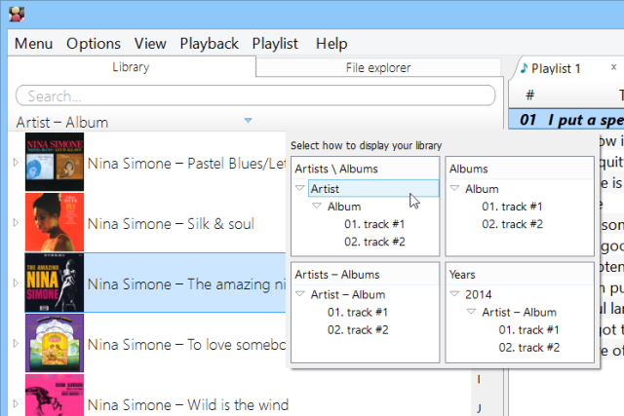The width and height of the screenshot is (624, 416).
Task: Choose the Albums display layout
Action: pyautogui.click(x=520, y=207)
